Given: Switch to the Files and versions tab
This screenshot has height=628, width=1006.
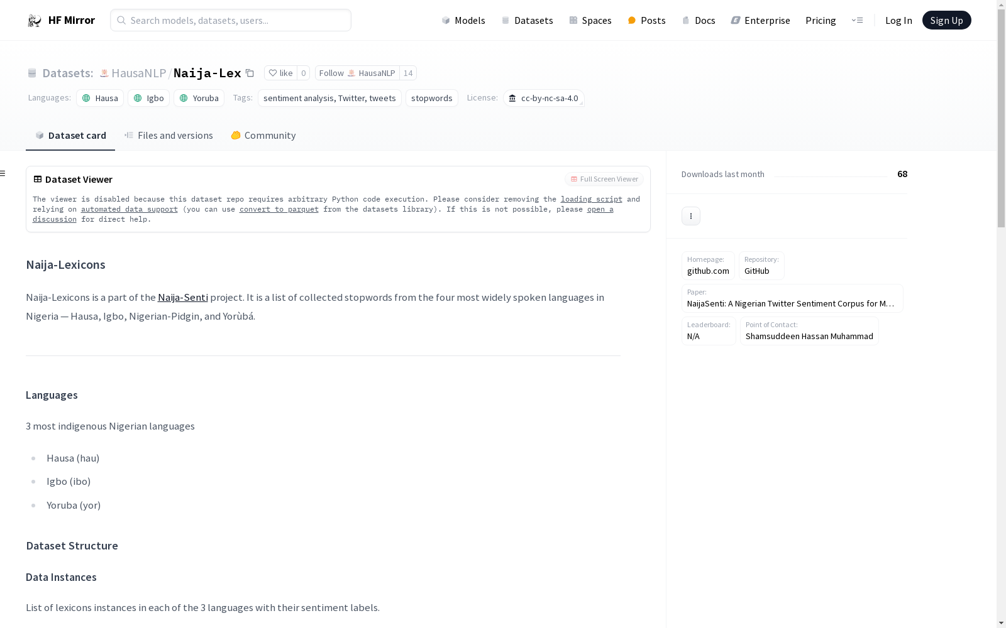Looking at the screenshot, I should (169, 135).
